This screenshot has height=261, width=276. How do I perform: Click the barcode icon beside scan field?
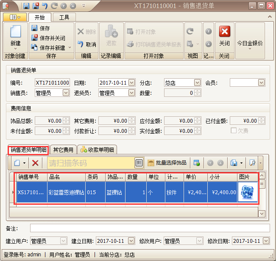139,163
